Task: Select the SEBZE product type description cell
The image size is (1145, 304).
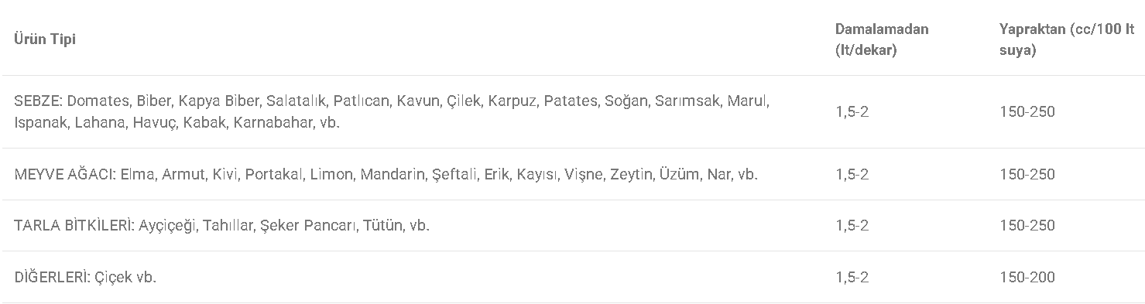Action: pyautogui.click(x=392, y=111)
